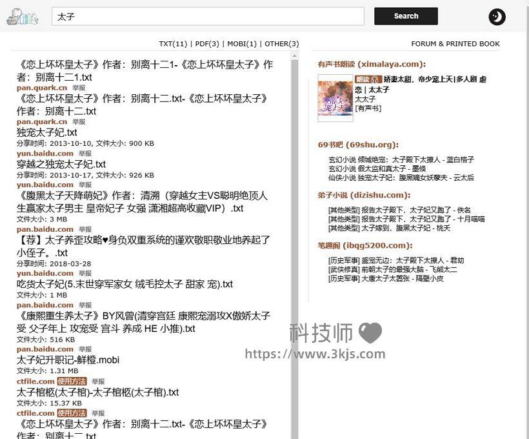This screenshot has height=439, width=529.
Task: Open 太子妃升职记-鲜橙.mobi result
Action: click(68, 360)
